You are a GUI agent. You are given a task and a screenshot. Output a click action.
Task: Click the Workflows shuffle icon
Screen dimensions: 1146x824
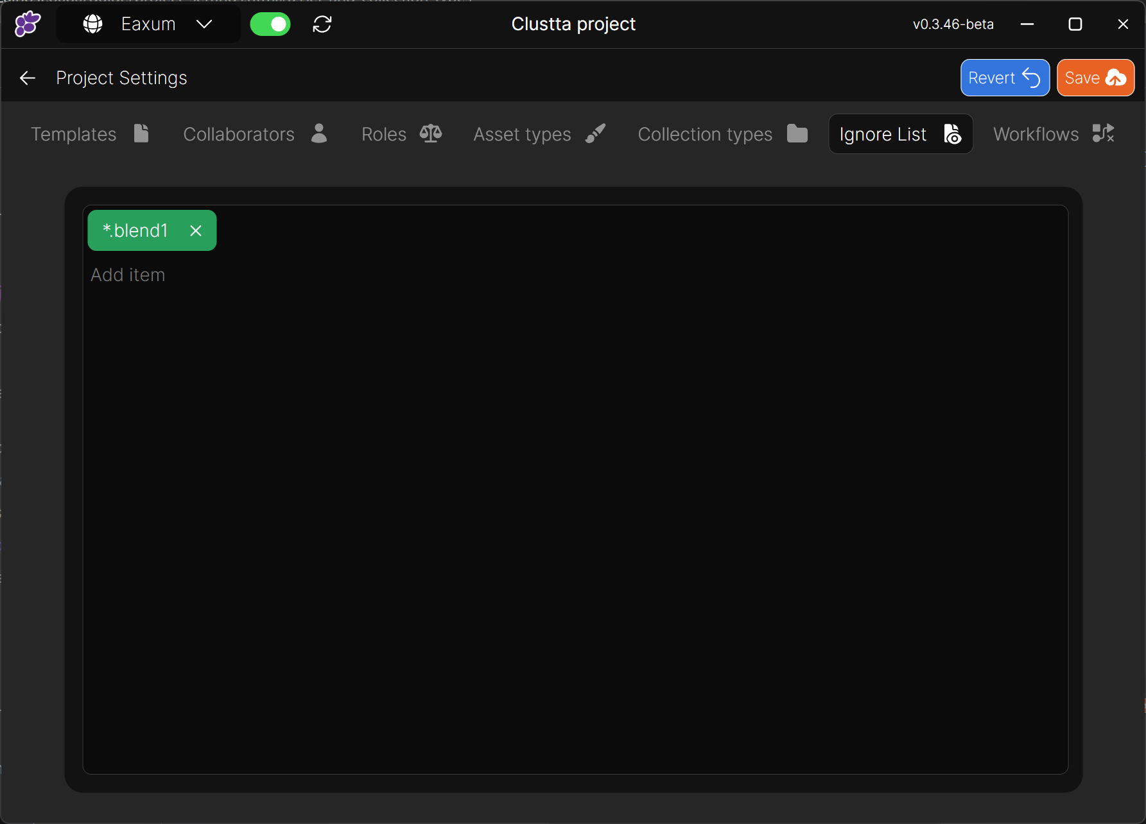coord(1103,133)
